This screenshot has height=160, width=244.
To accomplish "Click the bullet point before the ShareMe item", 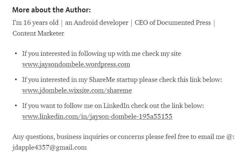I will pyautogui.click(x=16, y=80).
